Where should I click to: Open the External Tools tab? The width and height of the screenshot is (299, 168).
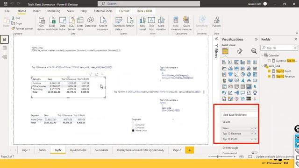[x=103, y=11]
